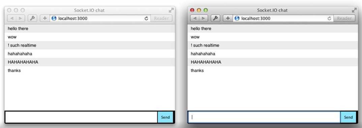
Task: Select 'hello there' message in right window
Action: [273, 28]
